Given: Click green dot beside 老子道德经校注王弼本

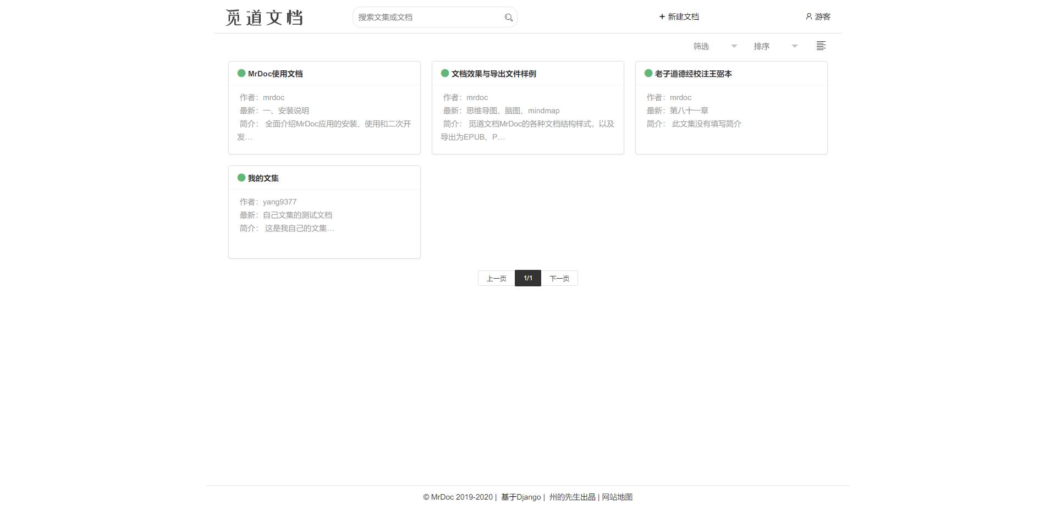Looking at the screenshot, I should coord(648,73).
